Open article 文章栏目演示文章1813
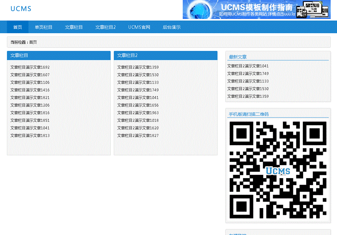Viewport: 337px width, 235px height. [30, 136]
